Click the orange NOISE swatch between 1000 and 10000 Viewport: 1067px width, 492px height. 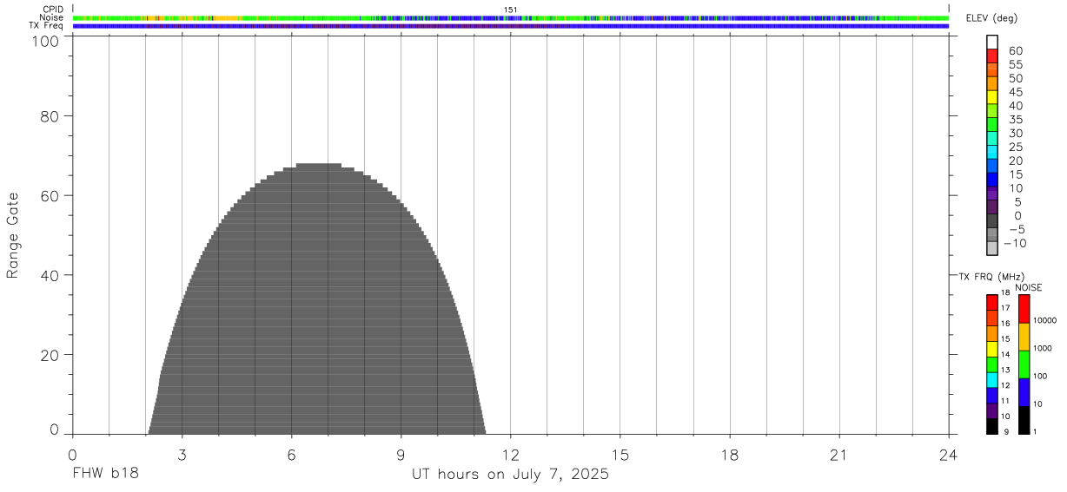[x=1024, y=337]
